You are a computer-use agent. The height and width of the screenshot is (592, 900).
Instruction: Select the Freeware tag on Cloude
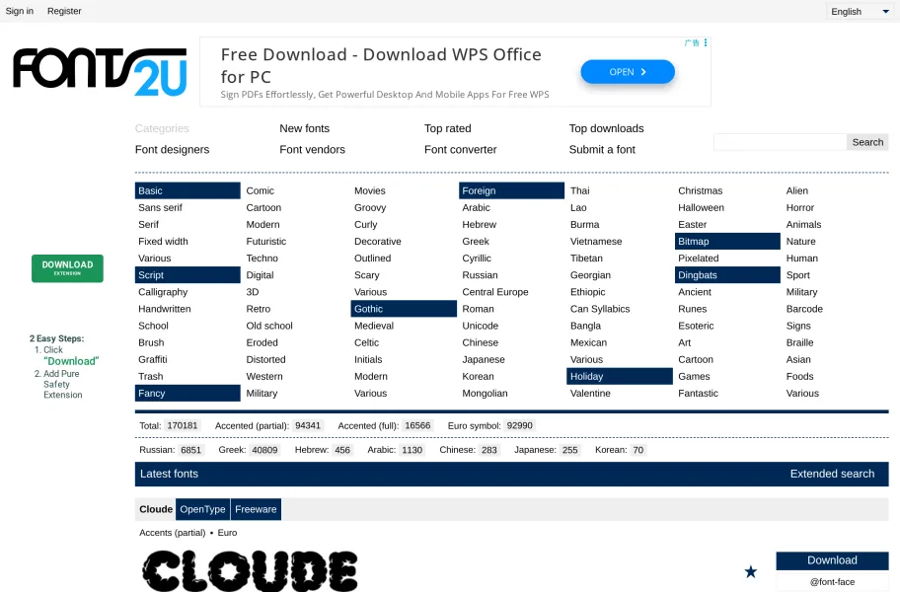tap(256, 509)
